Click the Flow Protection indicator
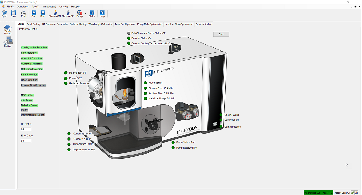The width and height of the screenshot is (362, 195). pyautogui.click(x=29, y=53)
